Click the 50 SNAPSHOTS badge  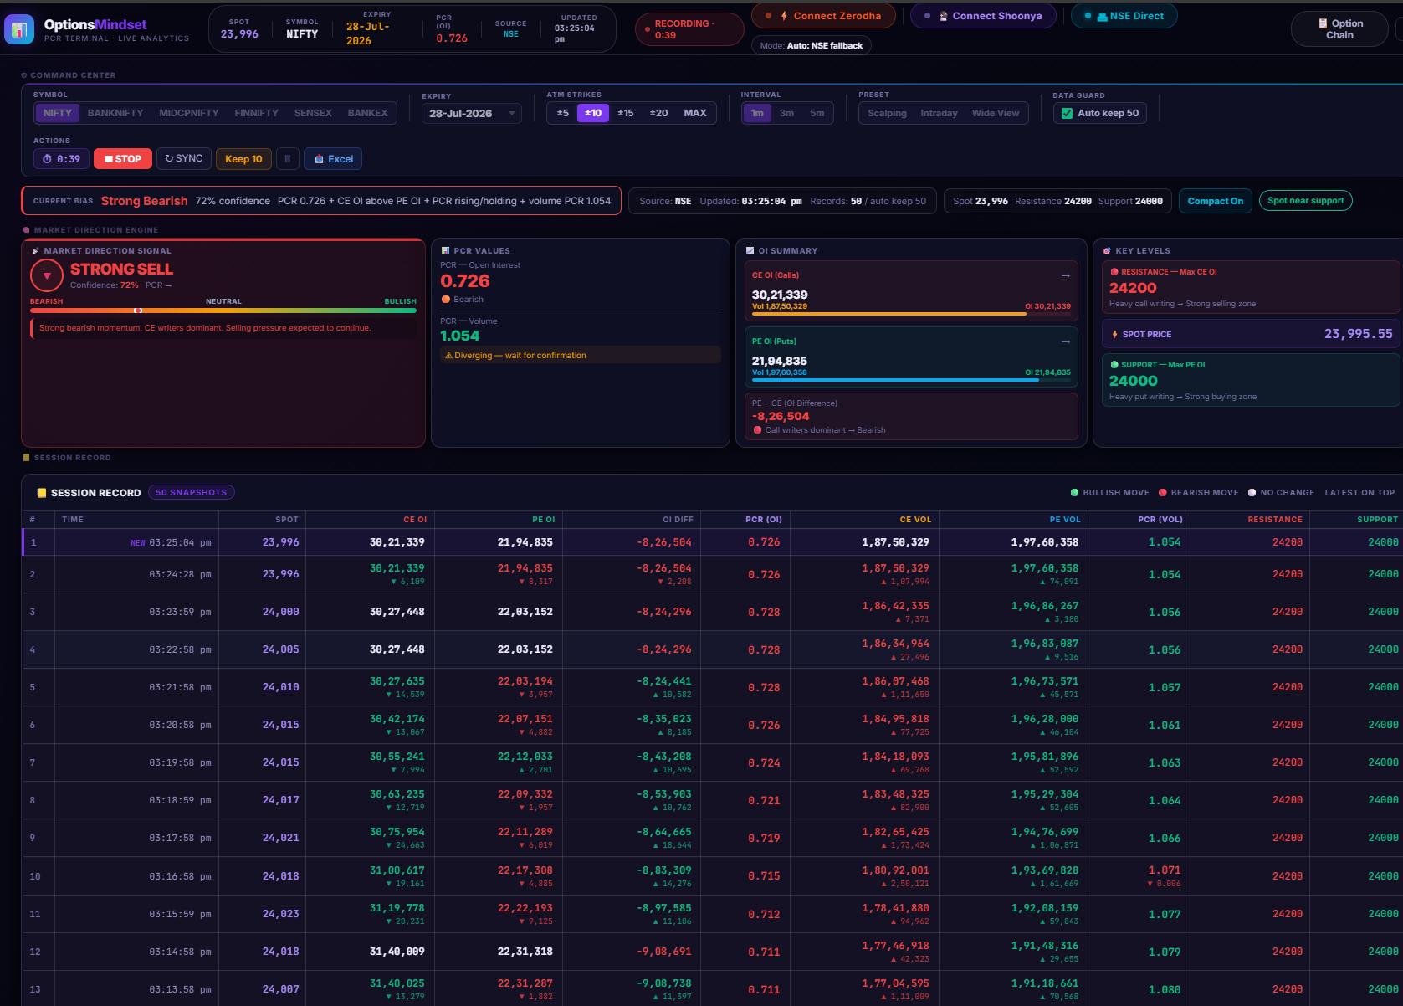[192, 493]
